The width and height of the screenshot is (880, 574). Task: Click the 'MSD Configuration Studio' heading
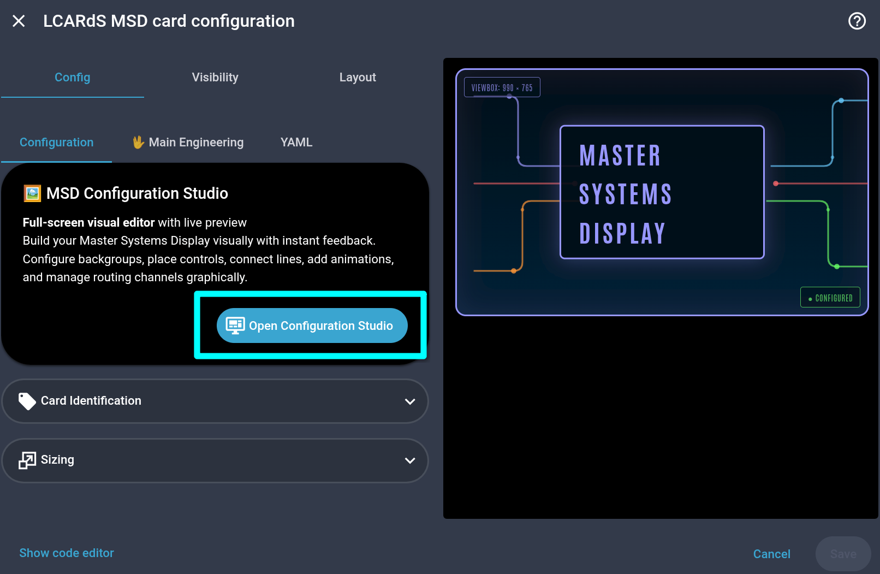point(137,193)
